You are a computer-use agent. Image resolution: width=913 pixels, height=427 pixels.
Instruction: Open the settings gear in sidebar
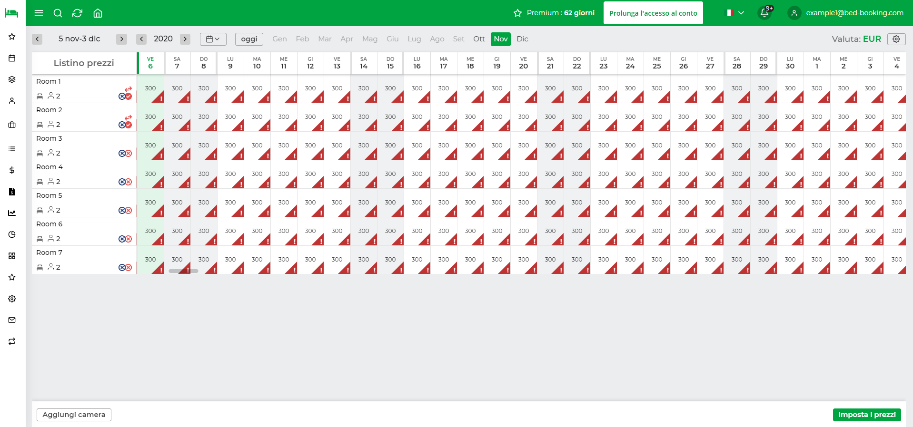(x=12, y=299)
